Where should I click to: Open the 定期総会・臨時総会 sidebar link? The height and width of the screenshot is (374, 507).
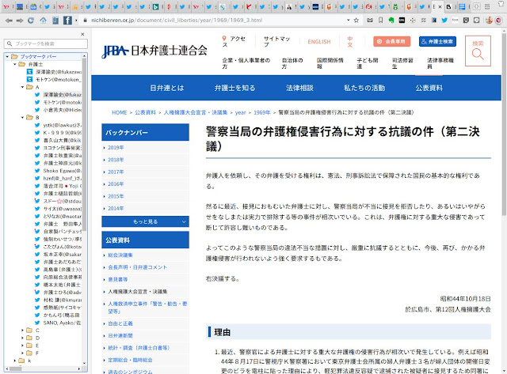[130, 360]
